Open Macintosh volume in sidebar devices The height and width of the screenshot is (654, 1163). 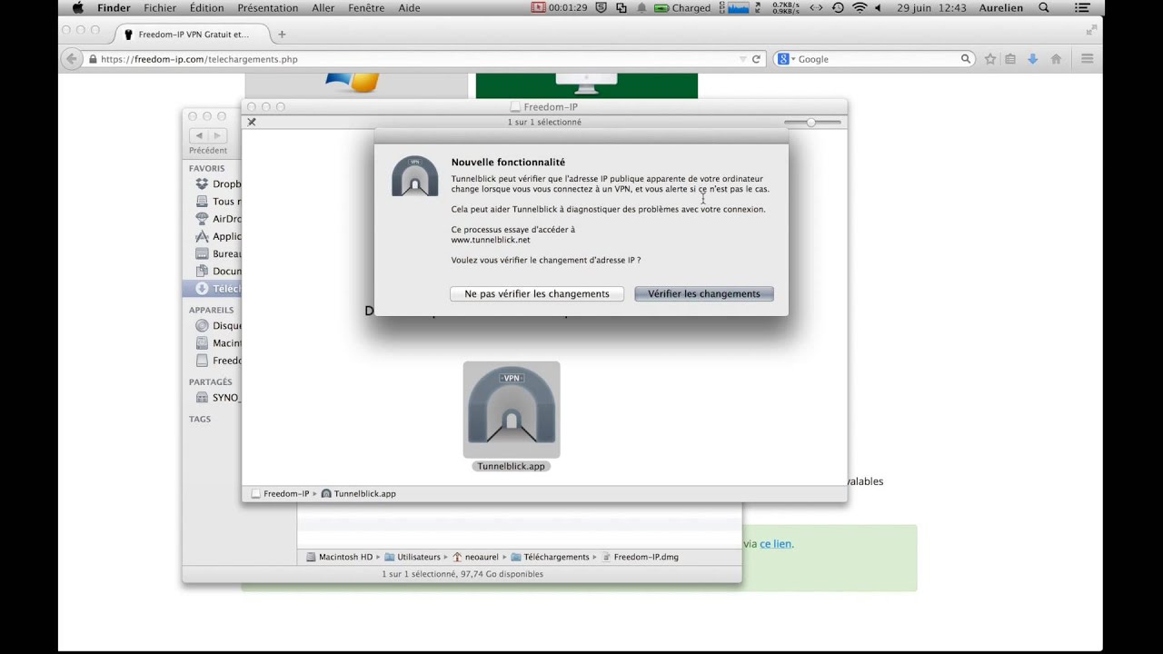tap(218, 343)
